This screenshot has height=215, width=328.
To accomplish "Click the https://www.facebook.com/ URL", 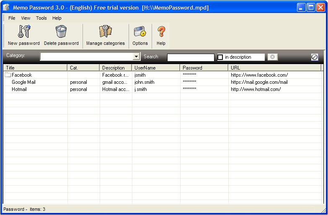I will pos(259,75).
